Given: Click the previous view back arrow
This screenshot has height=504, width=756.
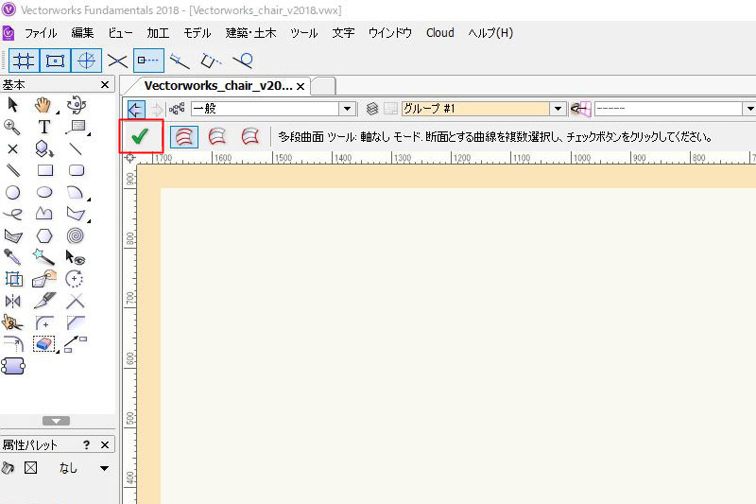Looking at the screenshot, I should click(136, 109).
